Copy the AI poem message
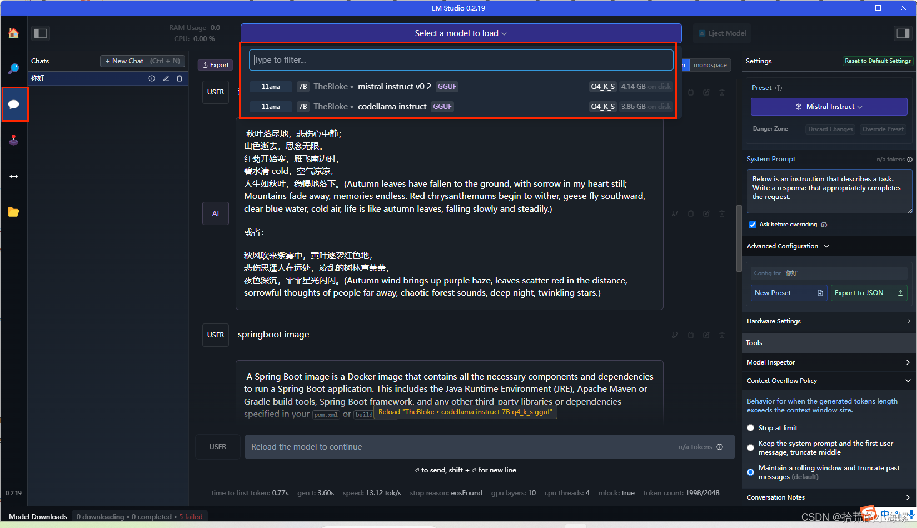This screenshot has height=528, width=917. (x=691, y=213)
